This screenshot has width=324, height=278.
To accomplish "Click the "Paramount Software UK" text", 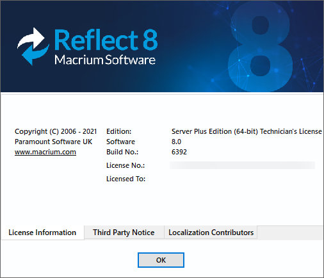I will point(53,142).
